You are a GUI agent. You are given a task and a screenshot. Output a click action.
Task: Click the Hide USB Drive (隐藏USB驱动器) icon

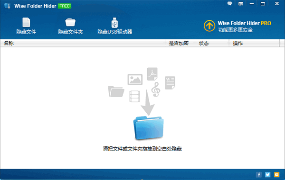pyautogui.click(x=114, y=22)
